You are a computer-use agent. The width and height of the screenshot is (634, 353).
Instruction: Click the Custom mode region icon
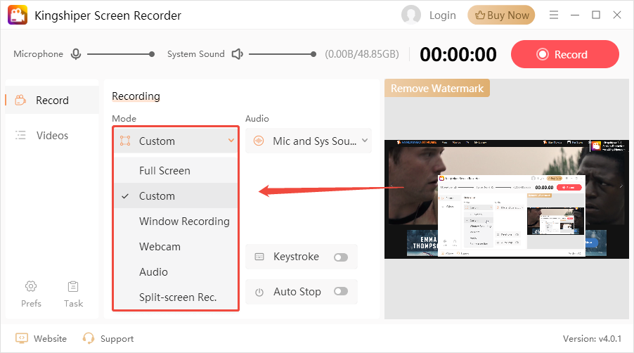click(x=125, y=141)
